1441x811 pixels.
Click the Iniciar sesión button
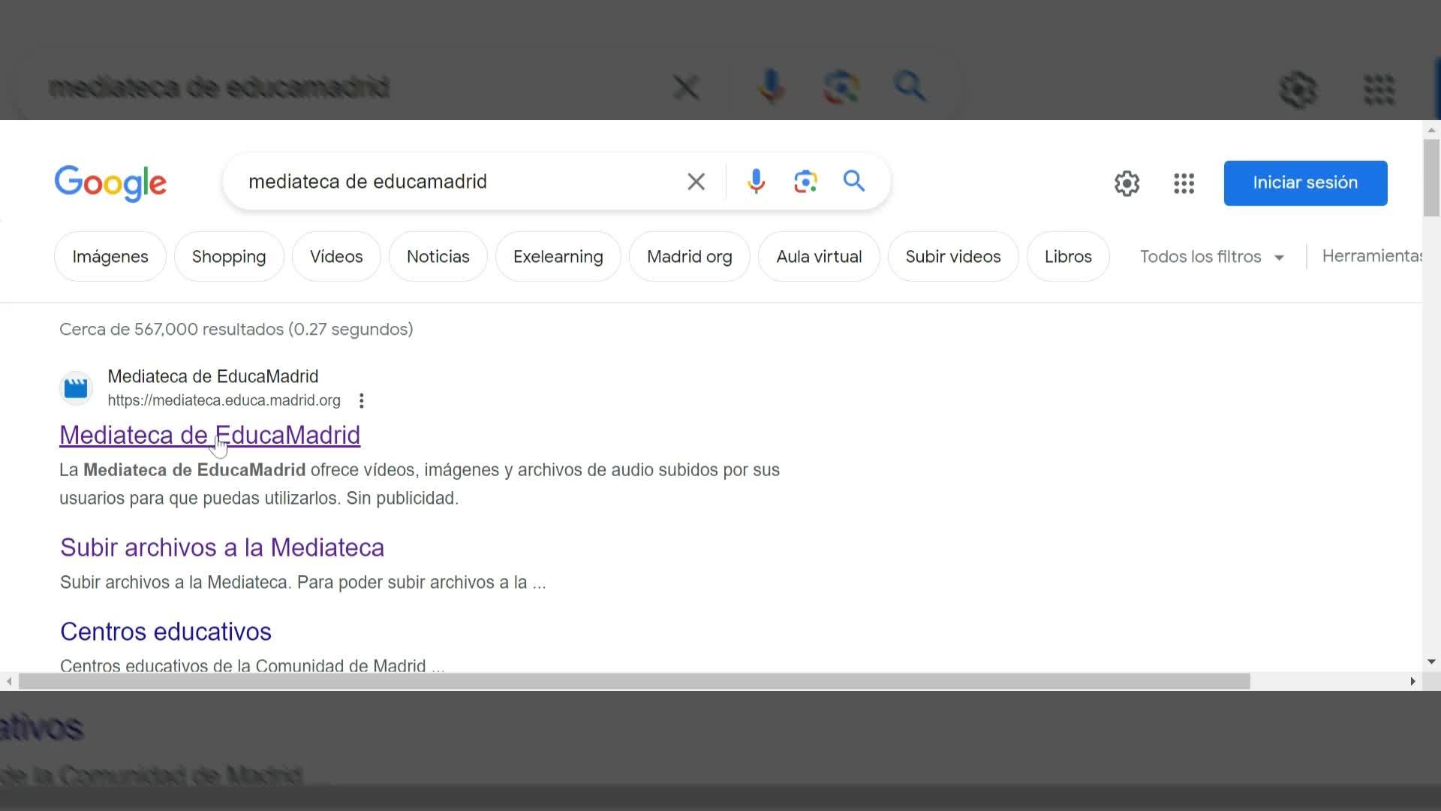coord(1304,183)
